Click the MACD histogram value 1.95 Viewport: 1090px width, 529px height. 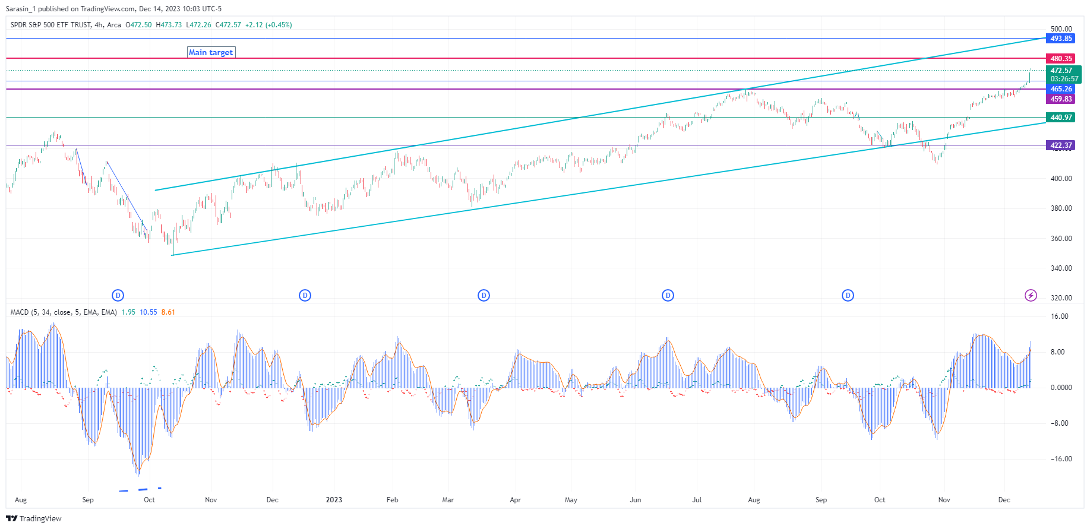click(128, 312)
